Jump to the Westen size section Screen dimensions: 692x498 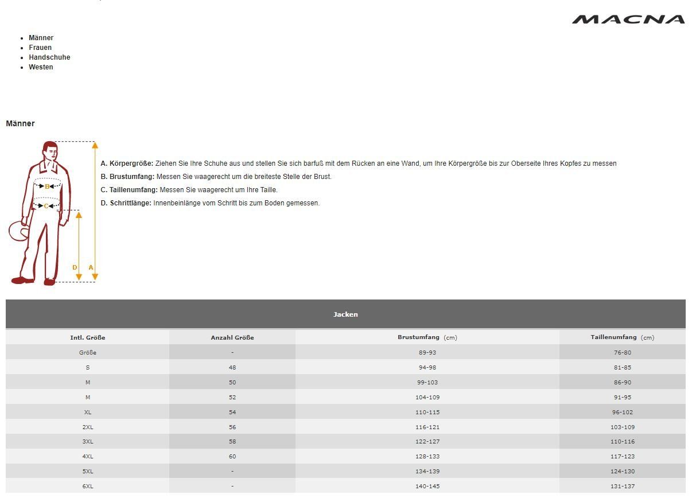click(41, 67)
